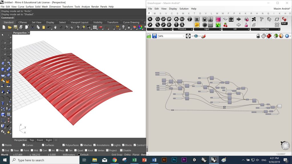Click the Grasshopper sketch pen icon

click(204, 36)
